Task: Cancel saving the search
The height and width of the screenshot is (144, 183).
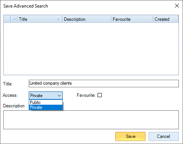Action: pos(164,136)
